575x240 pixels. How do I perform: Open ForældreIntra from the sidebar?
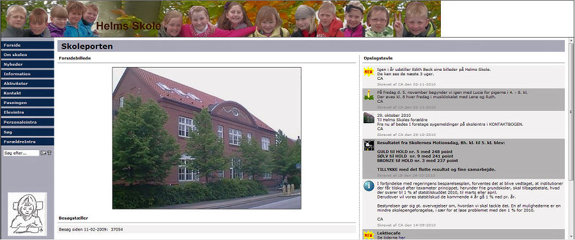pos(27,142)
